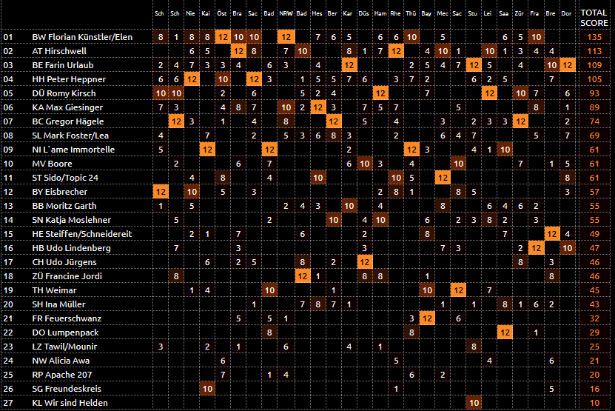Click the 12 in ST Sido/Topic 24 row
Screen dimensions: 615x411
pyautogui.click(x=443, y=178)
